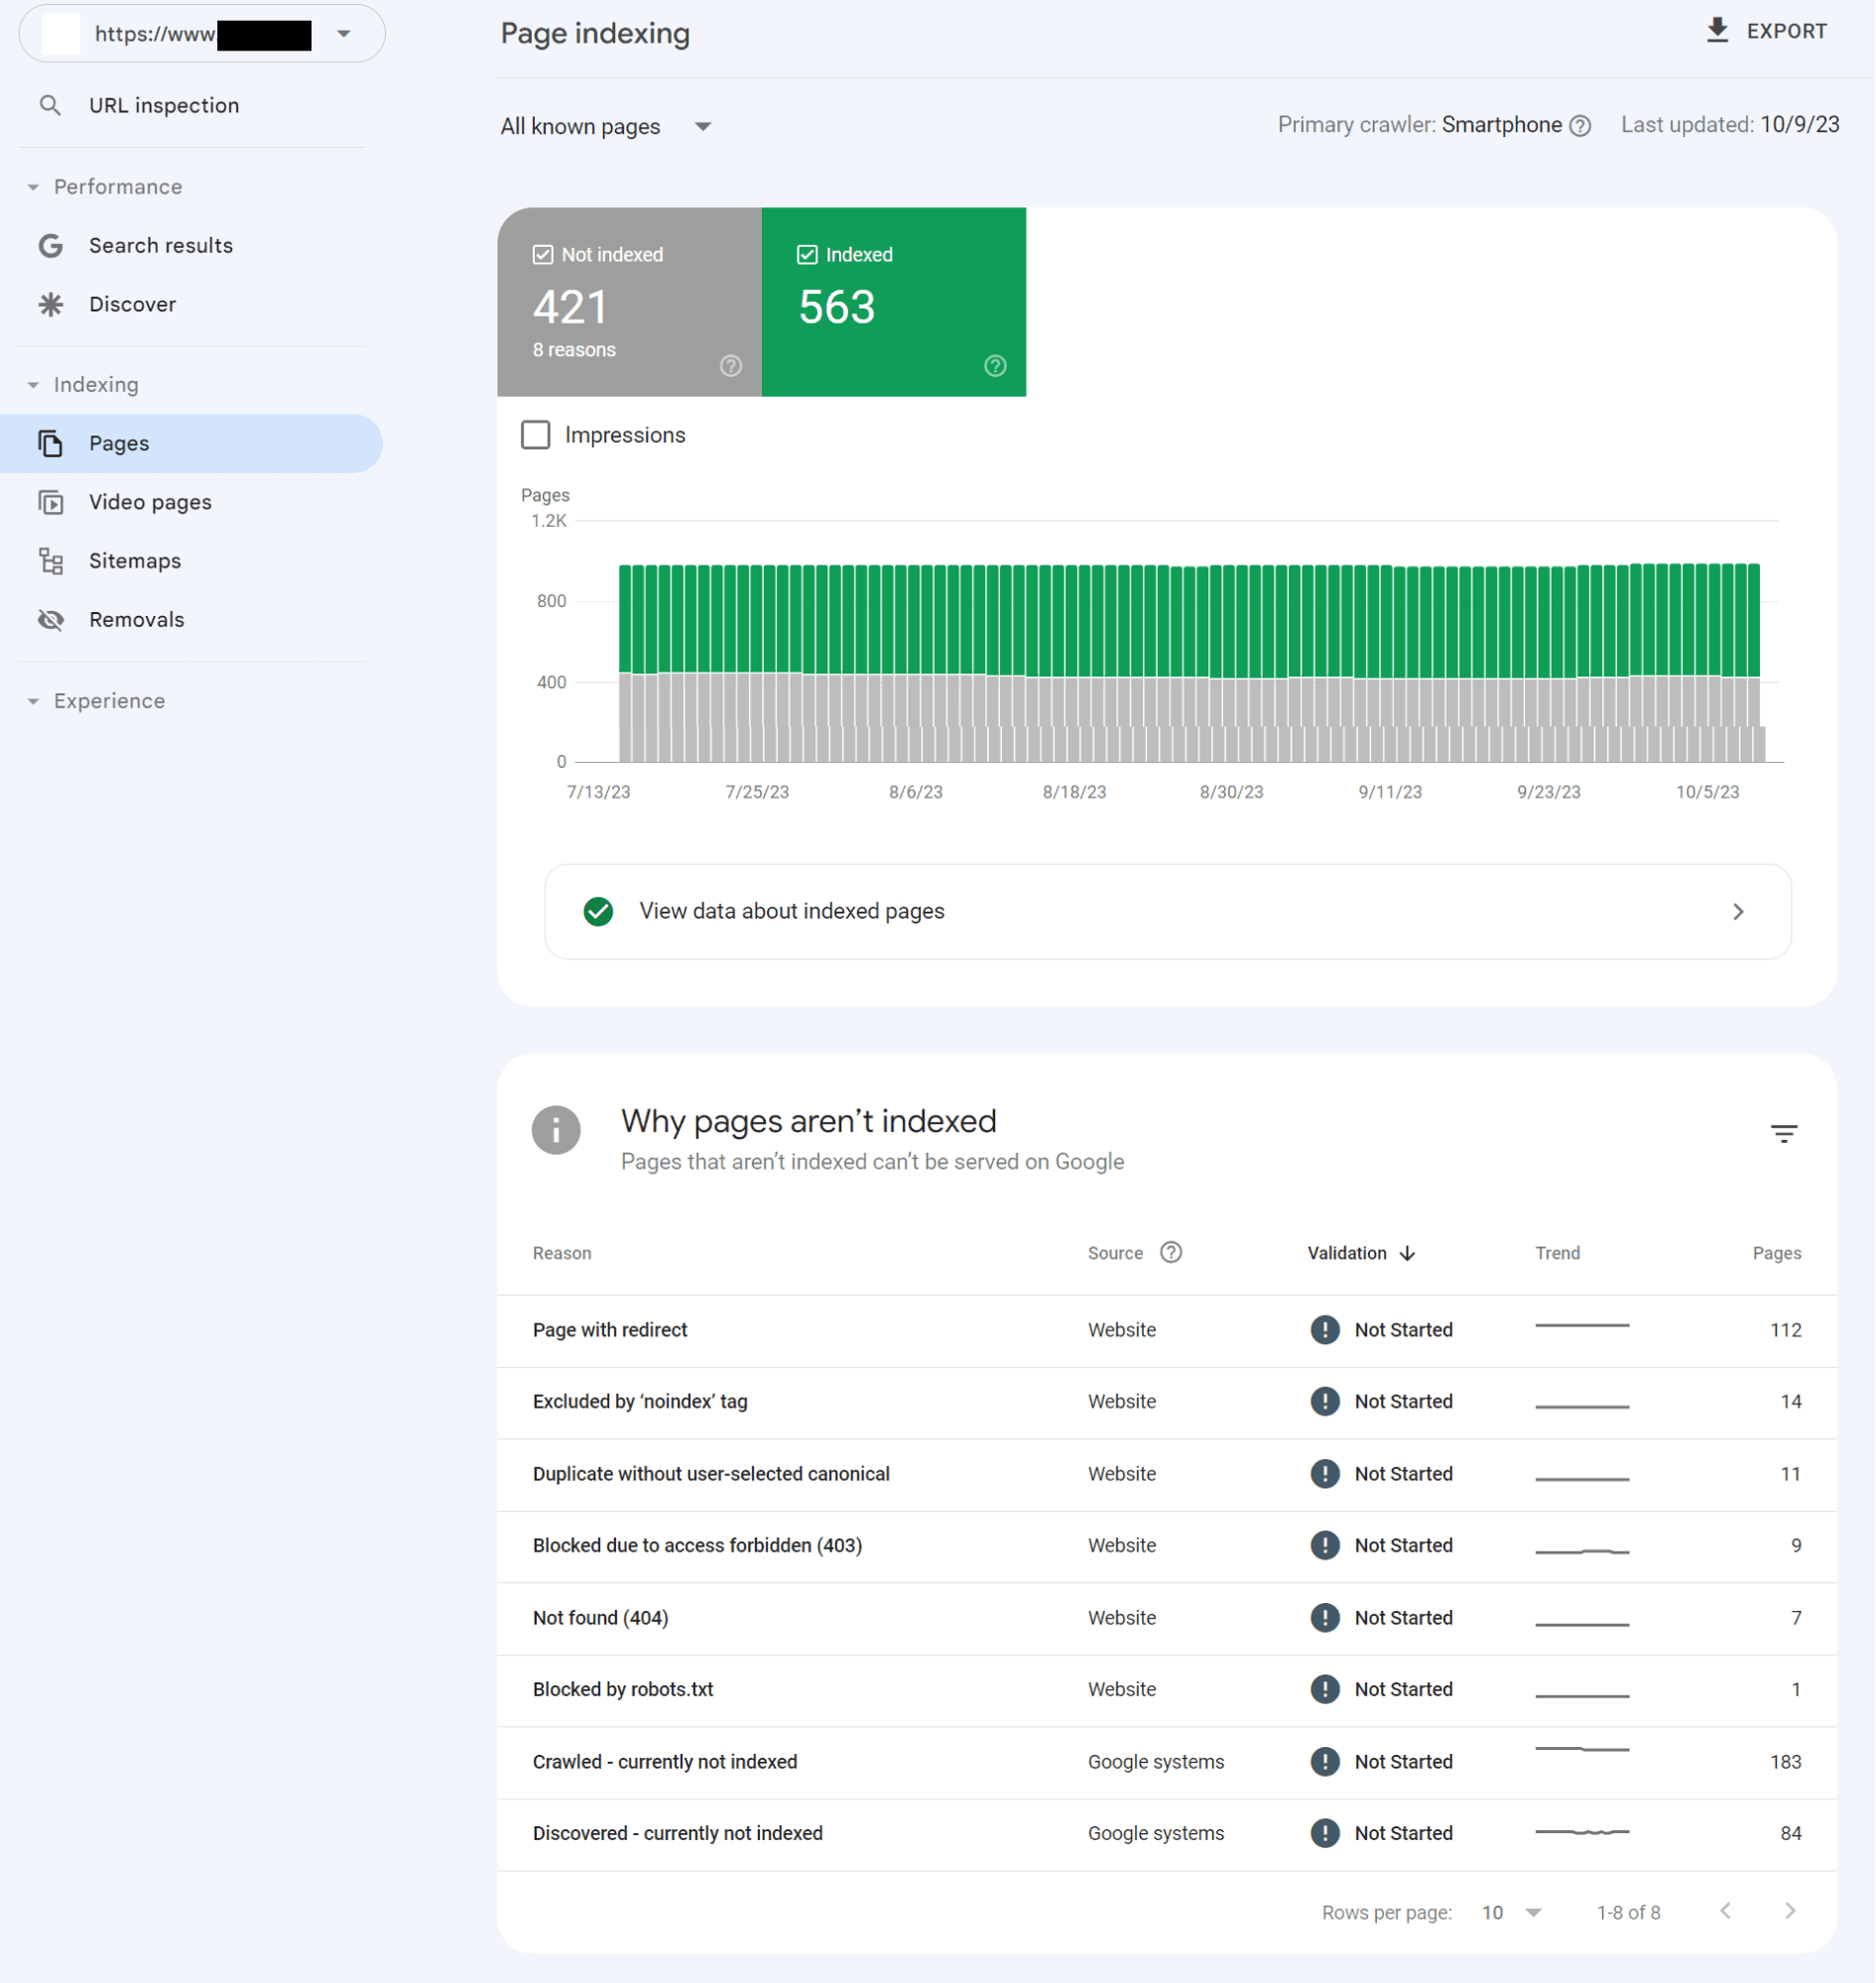1876x1983 pixels.
Task: Uncheck the Not indexed checkbox
Action: pyautogui.click(x=543, y=255)
